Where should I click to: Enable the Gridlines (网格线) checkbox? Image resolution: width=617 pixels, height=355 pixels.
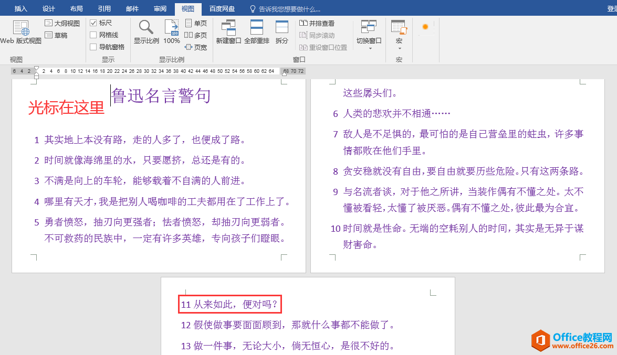coord(93,35)
